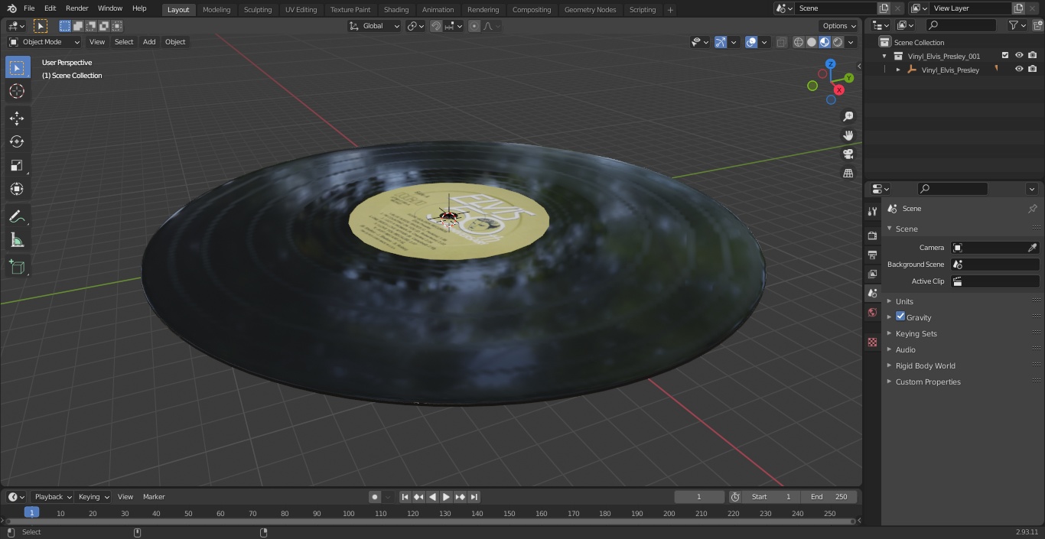Activate the Move tool
Viewport: 1045px width, 539px height.
pos(17,118)
